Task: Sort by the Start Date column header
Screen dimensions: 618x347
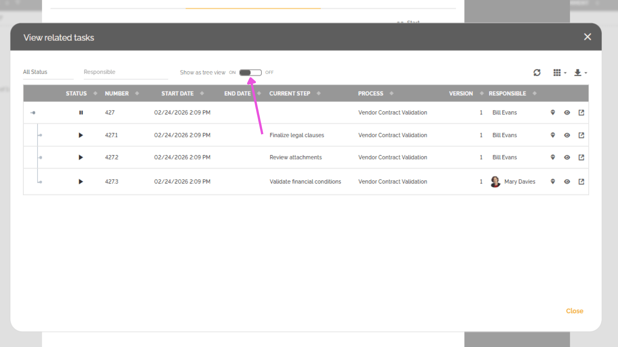Action: coord(177,93)
